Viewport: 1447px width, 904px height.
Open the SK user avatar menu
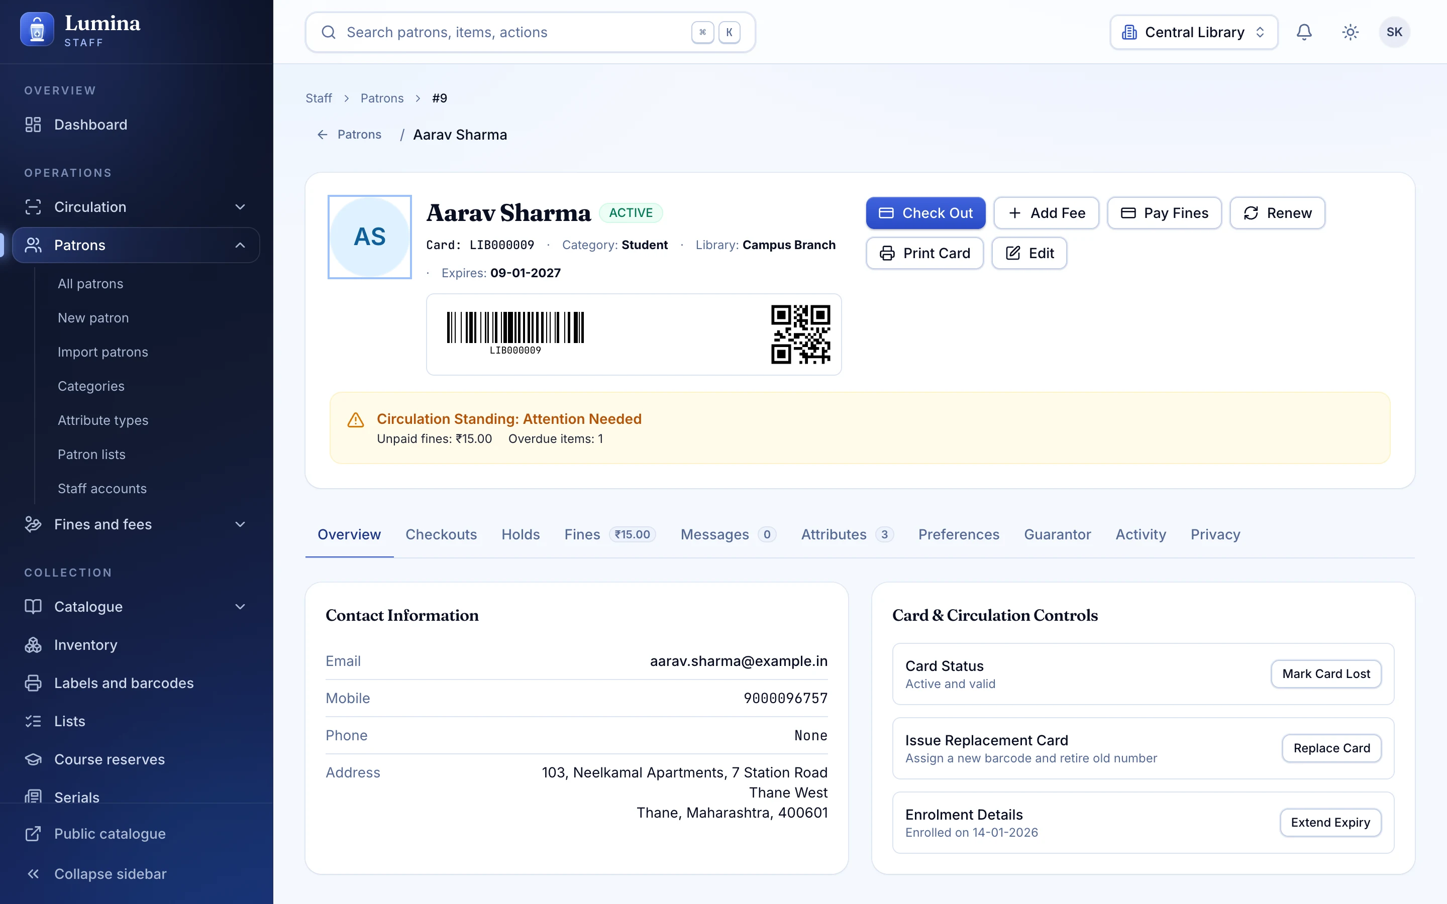click(x=1394, y=32)
